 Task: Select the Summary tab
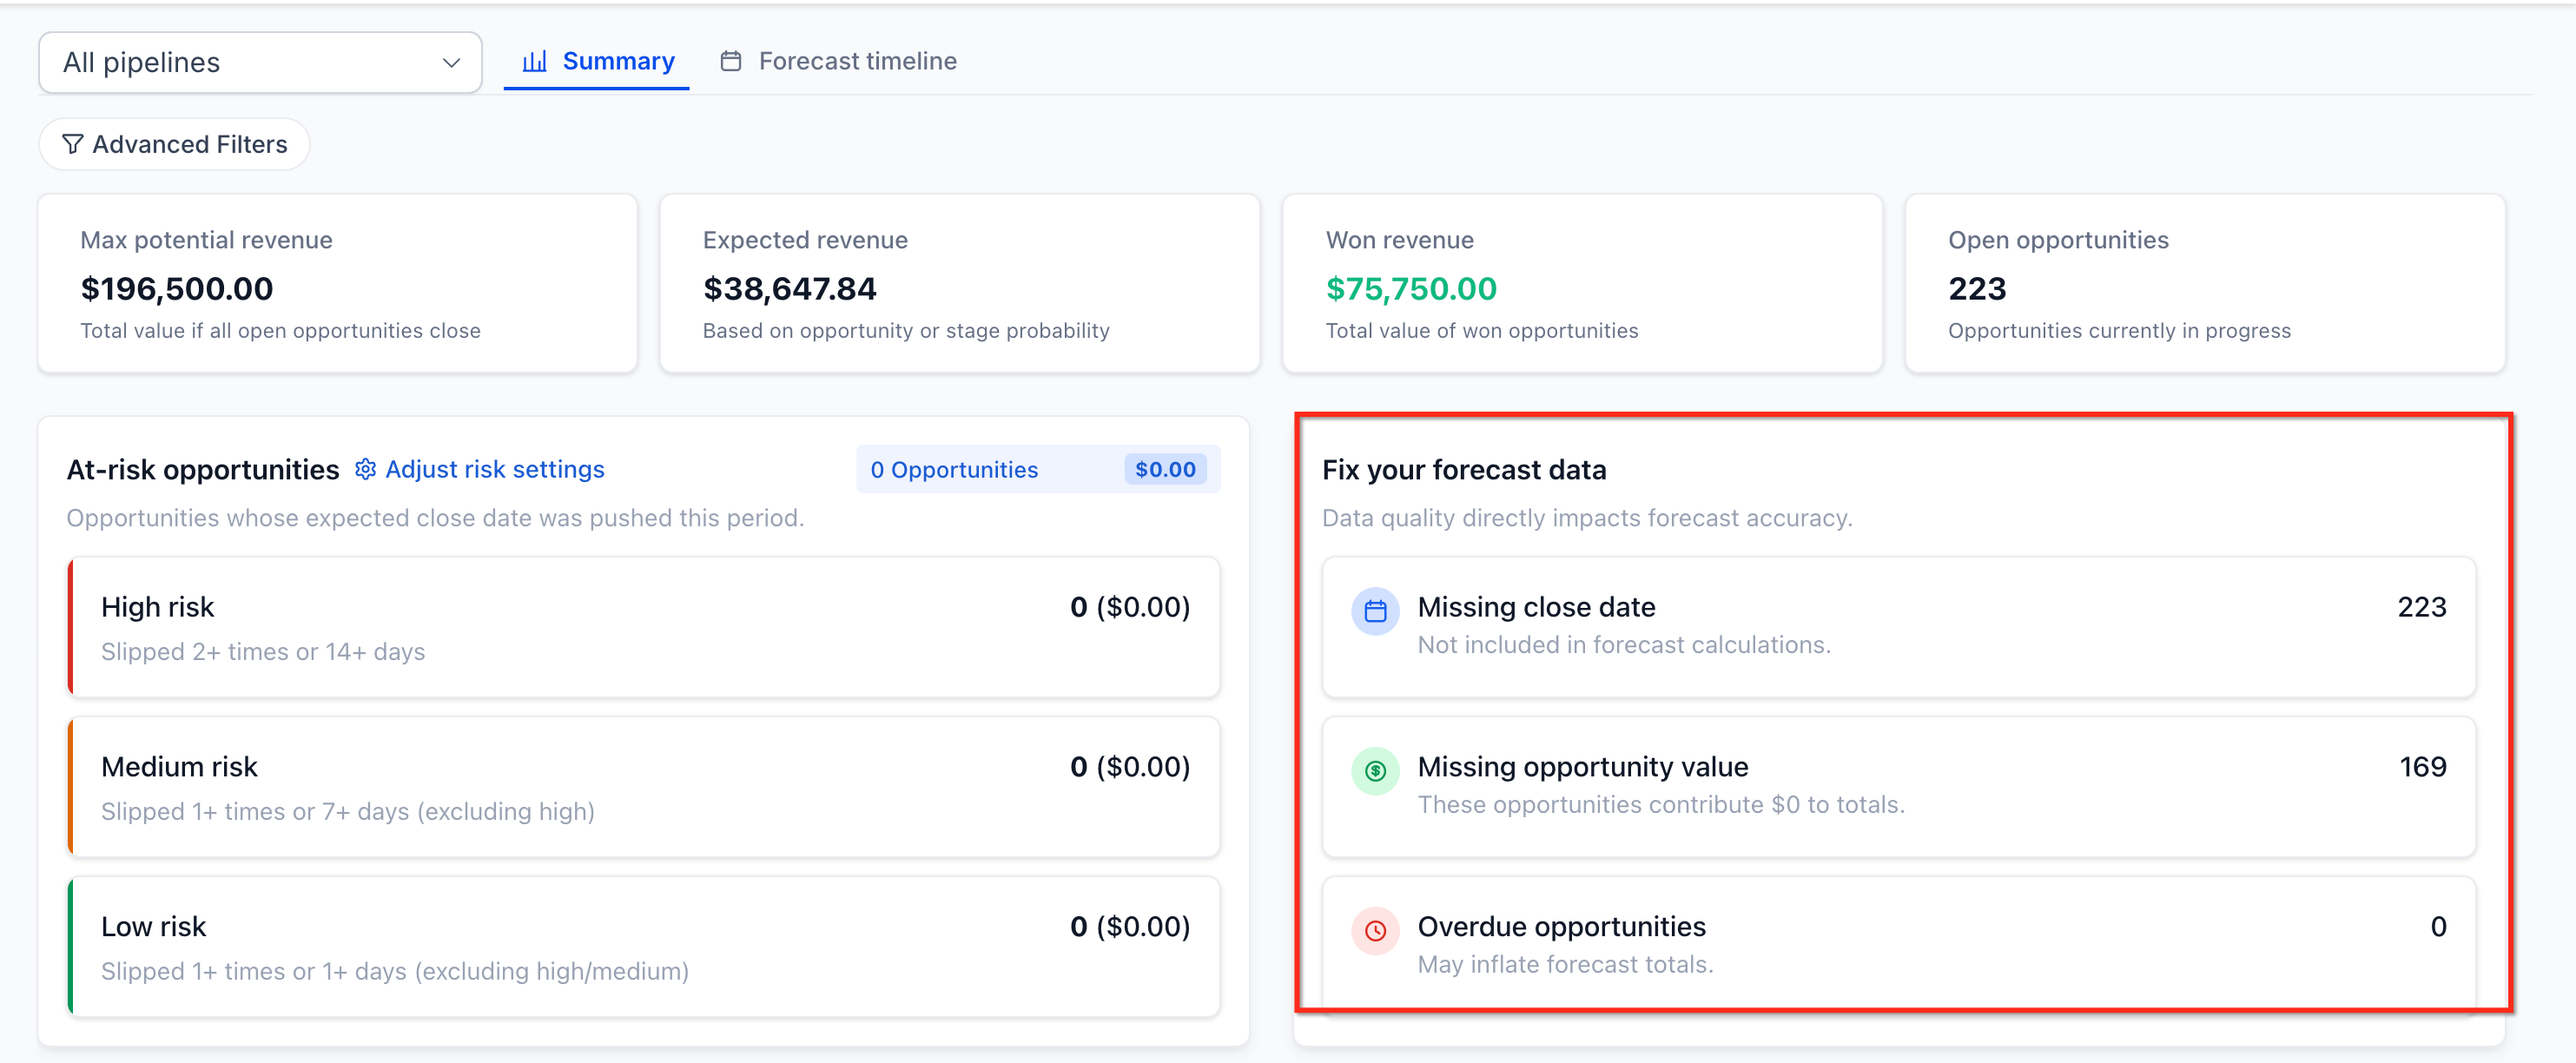(x=617, y=61)
